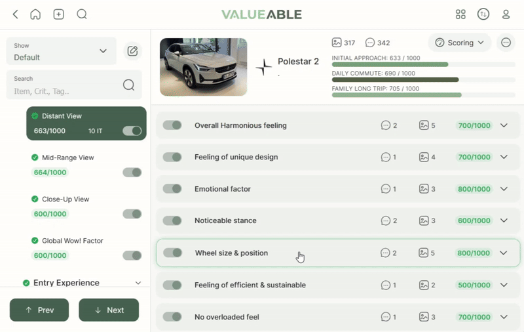Screen dimensions: 524x332
Task: Select the Mid-Range View item
Action: pos(86,165)
